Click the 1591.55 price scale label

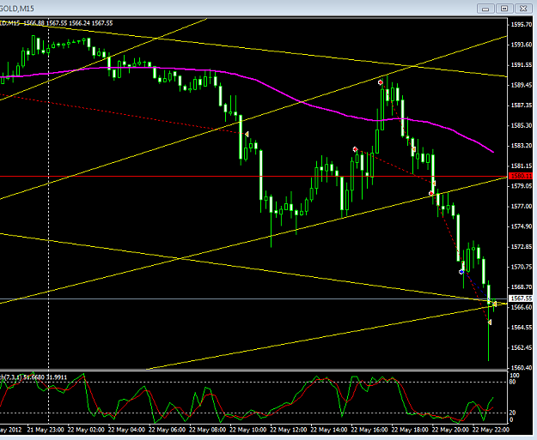522,65
